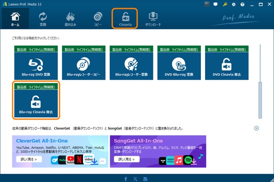The height and width of the screenshot is (182, 274).
Task: Minimize the Leawo Prof. Media window
Action: coord(252,5)
